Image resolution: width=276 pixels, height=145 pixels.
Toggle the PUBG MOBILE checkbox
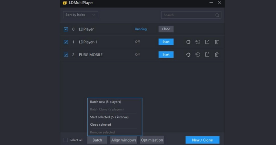pyautogui.click(x=66, y=55)
